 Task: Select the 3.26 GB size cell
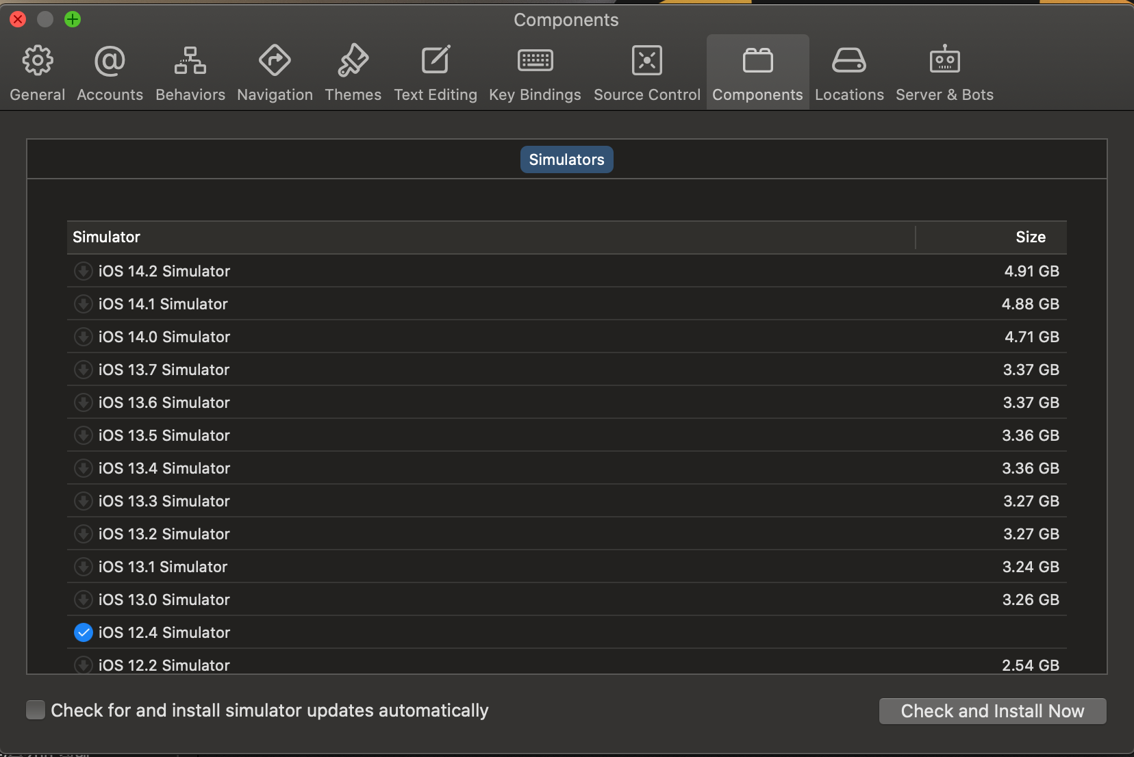point(1031,600)
